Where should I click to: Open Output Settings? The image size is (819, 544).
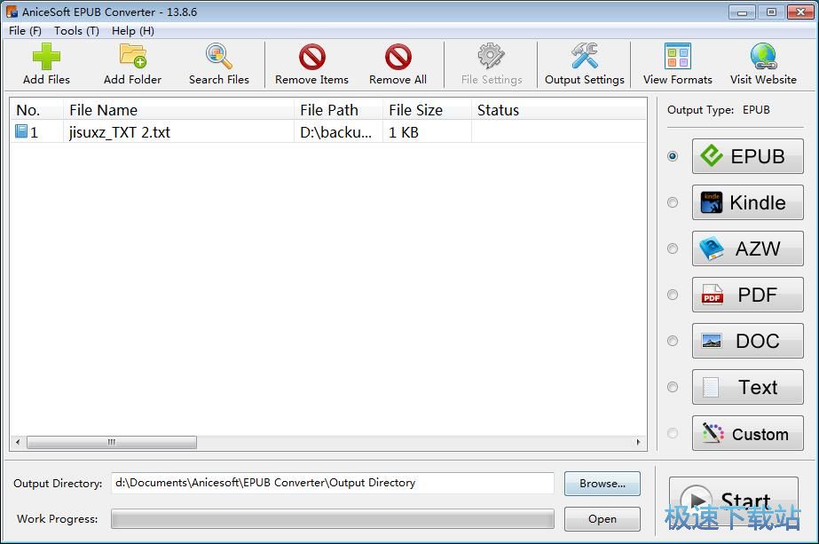point(584,62)
